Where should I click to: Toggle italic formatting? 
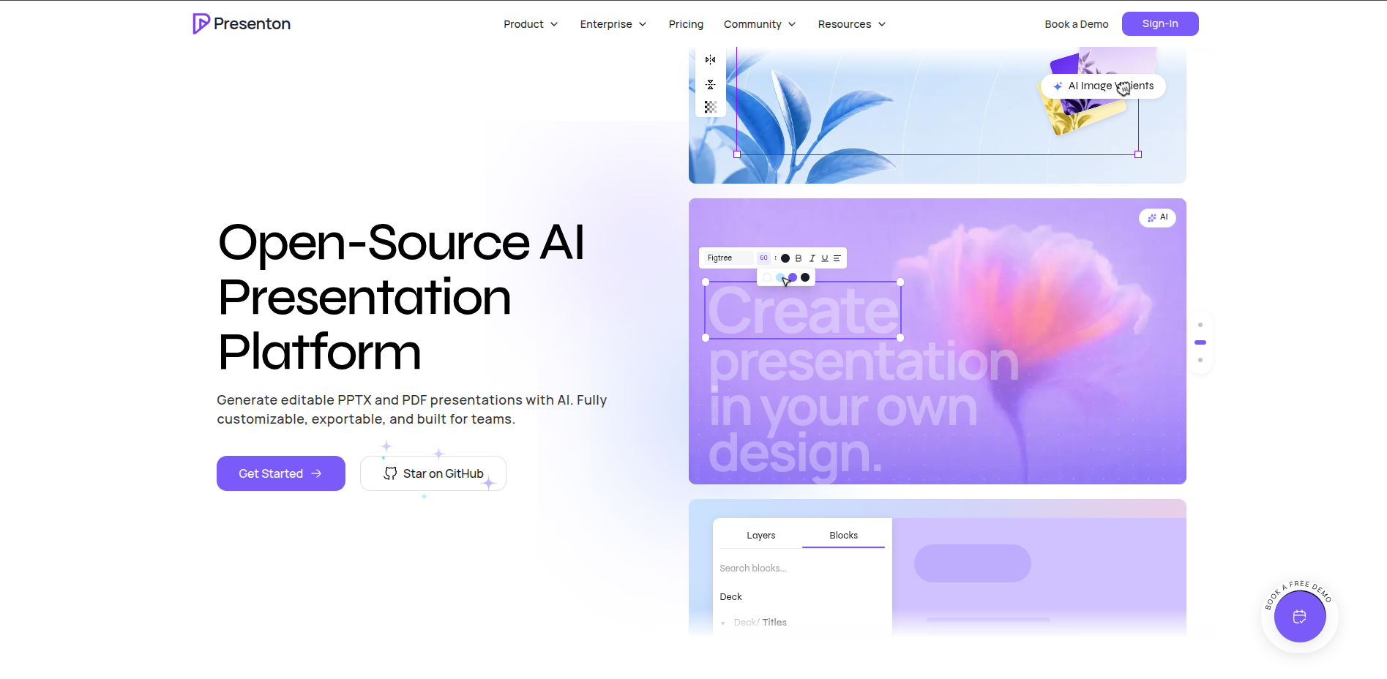(812, 258)
